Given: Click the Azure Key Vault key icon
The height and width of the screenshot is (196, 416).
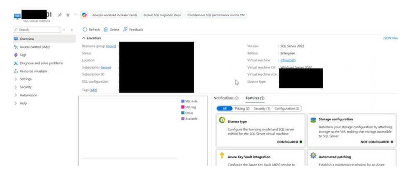Looking at the screenshot, I should tap(222, 155).
